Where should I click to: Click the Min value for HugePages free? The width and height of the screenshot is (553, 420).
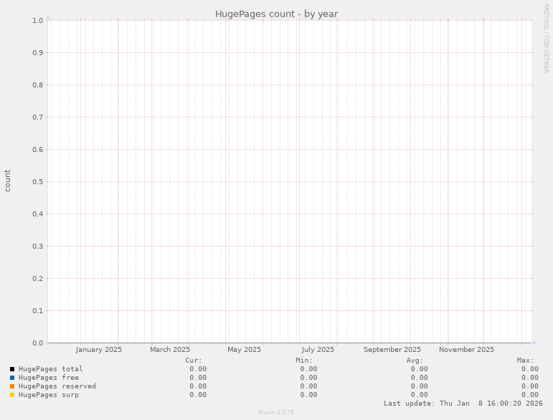coord(308,378)
